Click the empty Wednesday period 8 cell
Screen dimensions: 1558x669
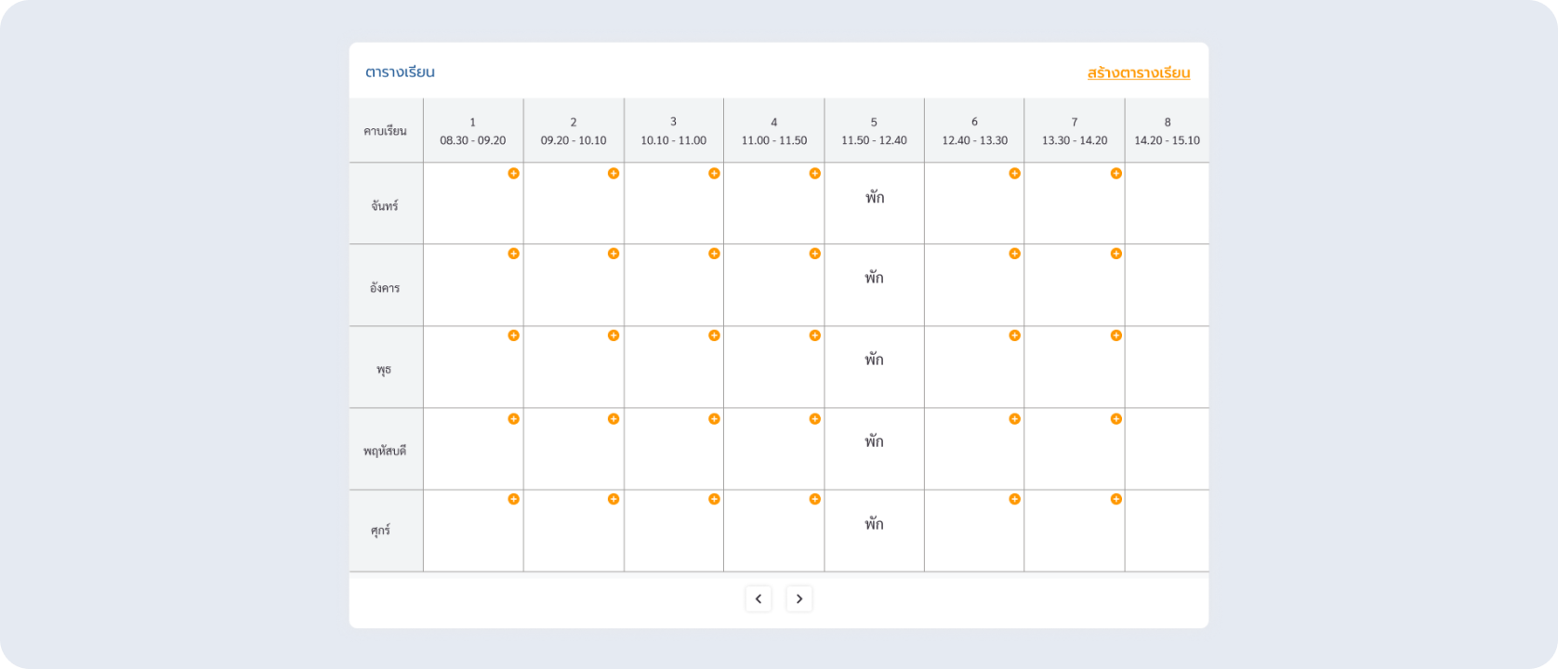(1168, 367)
